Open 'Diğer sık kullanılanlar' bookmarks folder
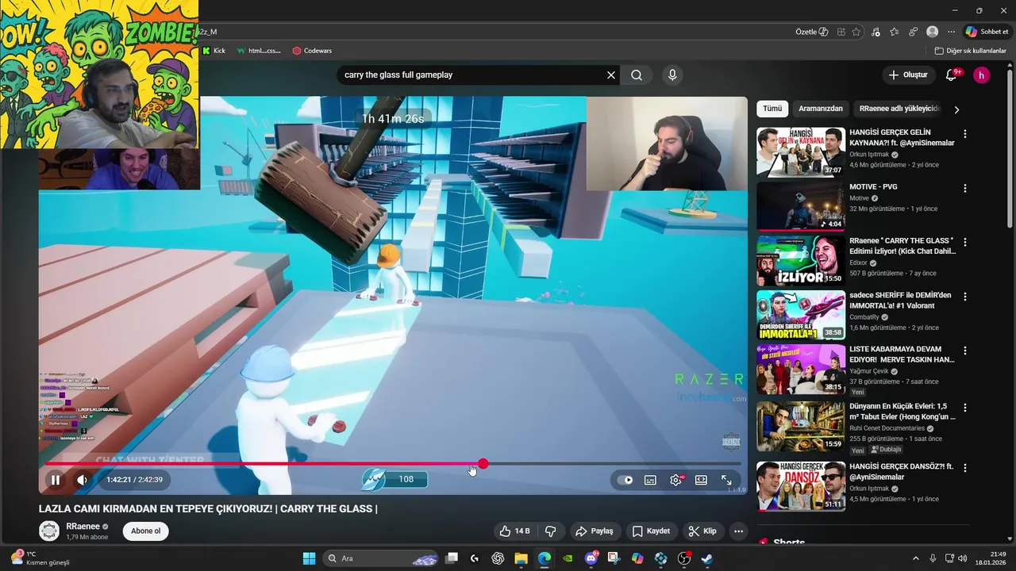1016x571 pixels. [x=970, y=51]
